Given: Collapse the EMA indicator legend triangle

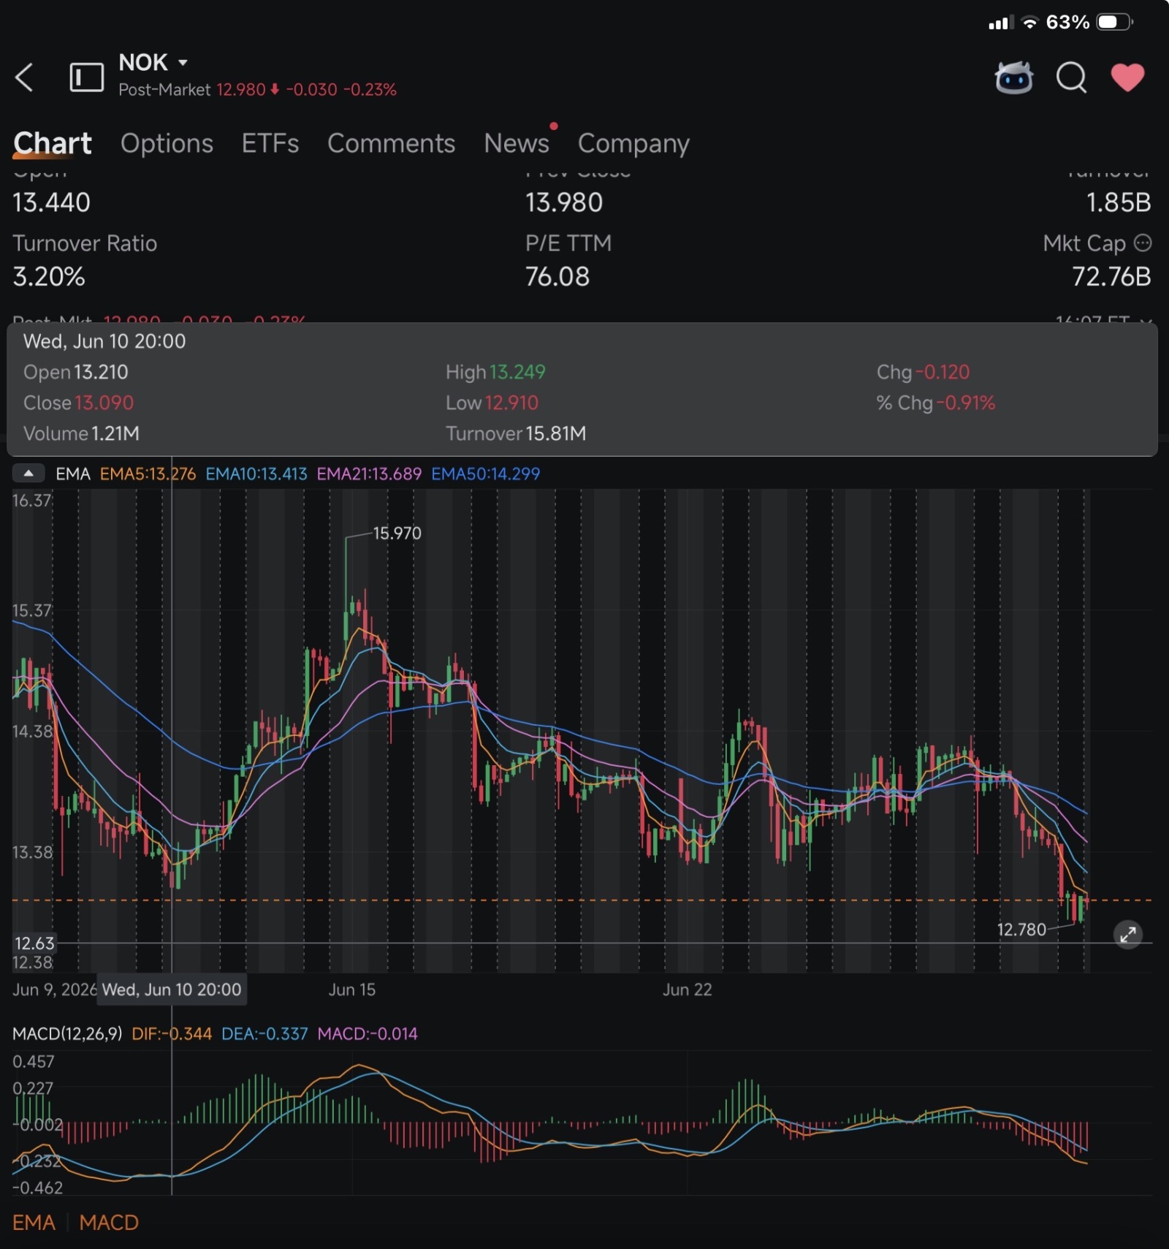Looking at the screenshot, I should point(28,474).
